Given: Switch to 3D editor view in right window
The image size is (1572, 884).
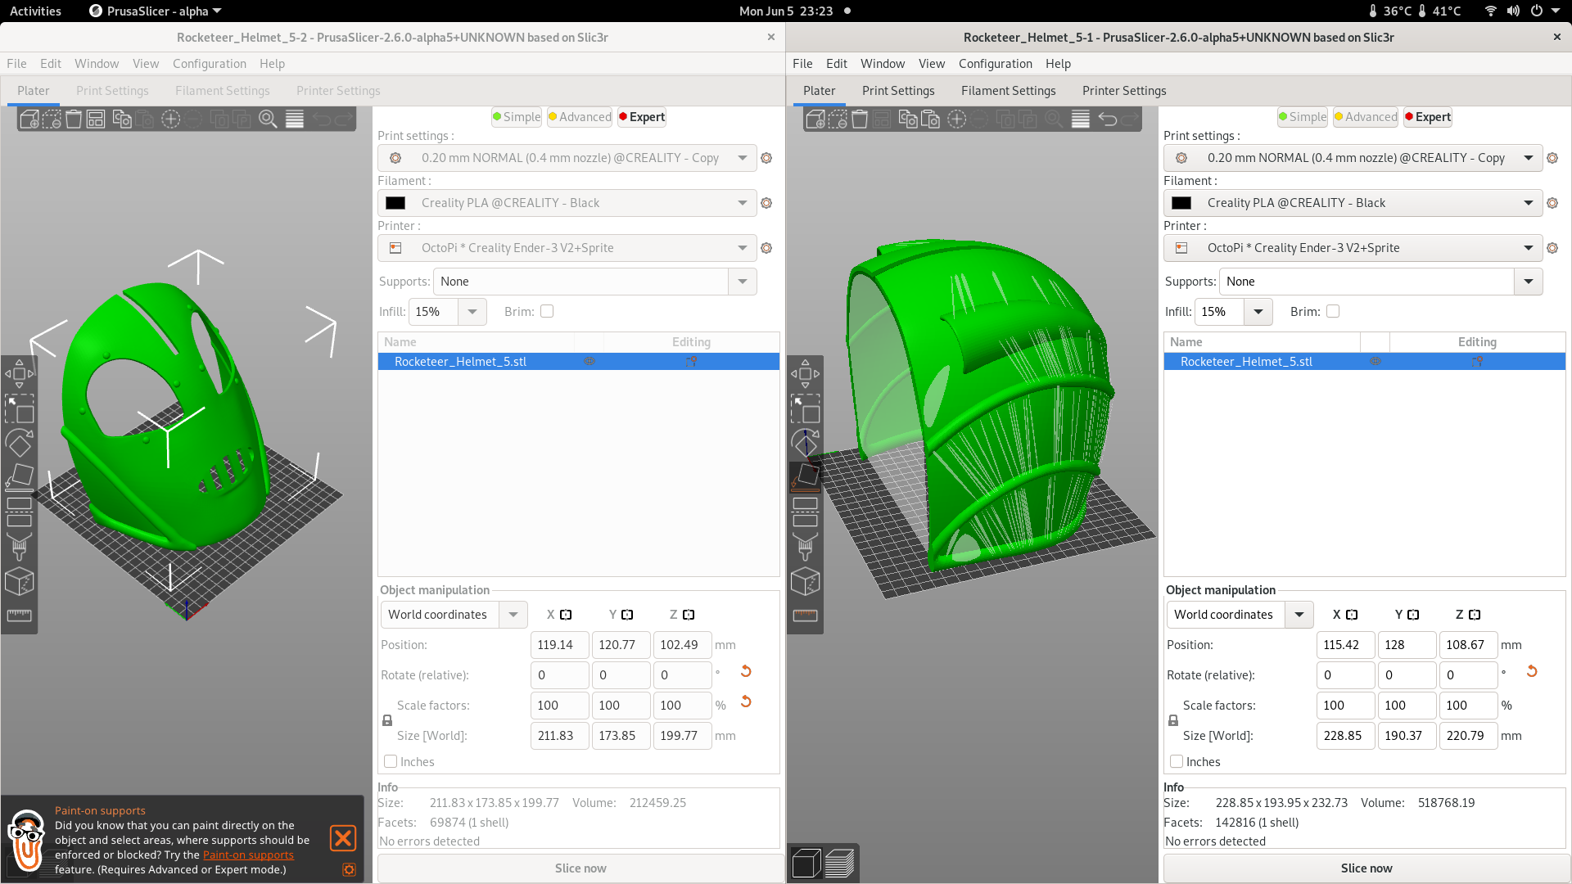Looking at the screenshot, I should point(806,864).
